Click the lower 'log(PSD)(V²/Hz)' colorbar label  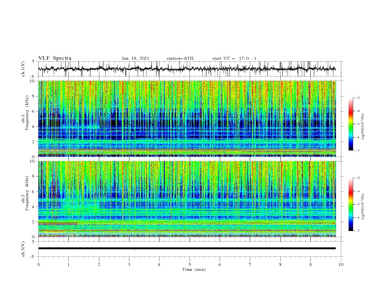[x=363, y=206]
